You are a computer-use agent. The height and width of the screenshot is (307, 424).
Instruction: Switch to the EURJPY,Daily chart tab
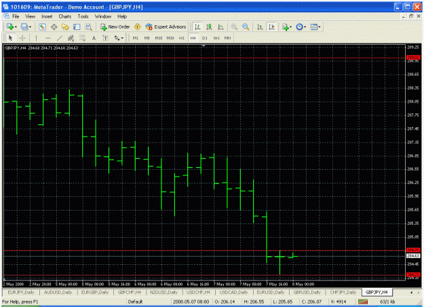pos(21,292)
